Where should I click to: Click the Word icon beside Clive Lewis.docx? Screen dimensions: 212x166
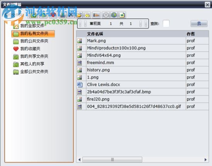click(x=80, y=85)
